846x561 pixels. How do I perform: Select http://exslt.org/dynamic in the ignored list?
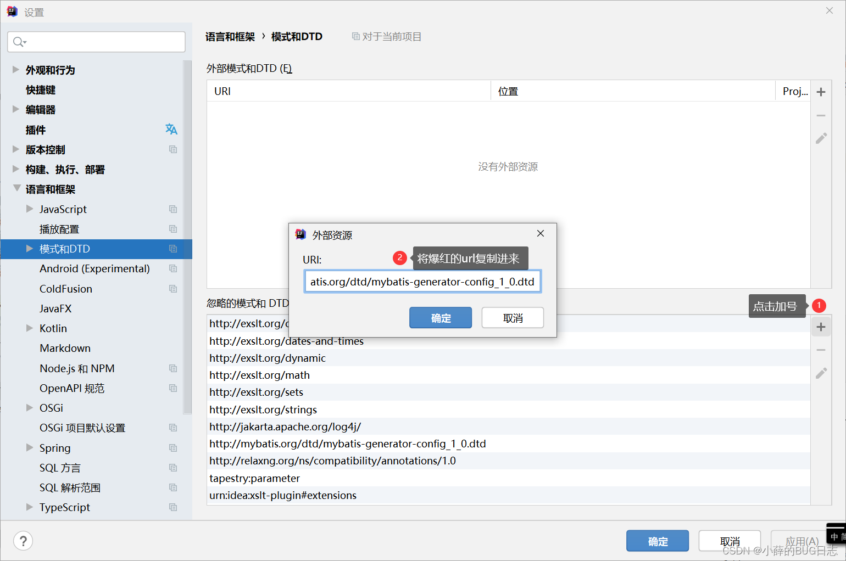point(508,358)
